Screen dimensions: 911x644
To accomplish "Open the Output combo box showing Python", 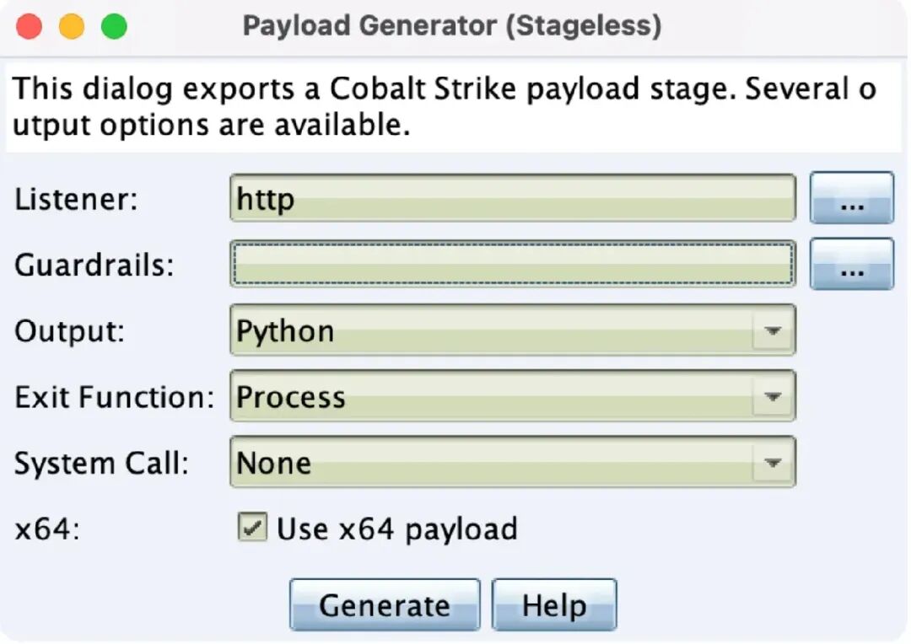I will pos(489,331).
